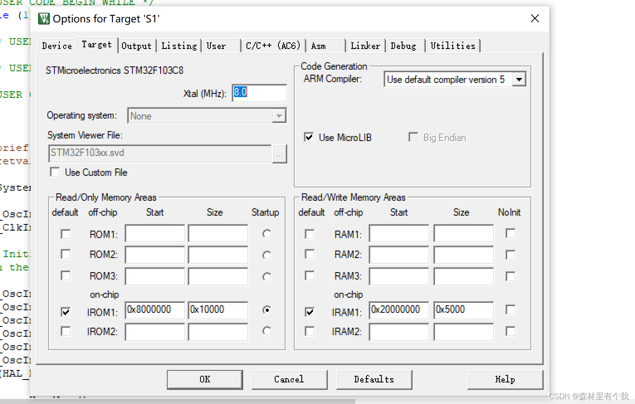Open the Operating system dropdown

279,116
